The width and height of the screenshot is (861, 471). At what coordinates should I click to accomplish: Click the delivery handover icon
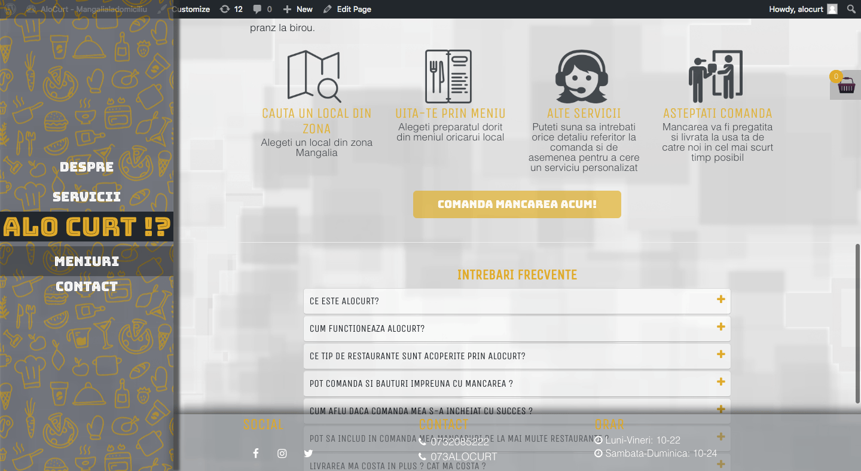click(716, 77)
